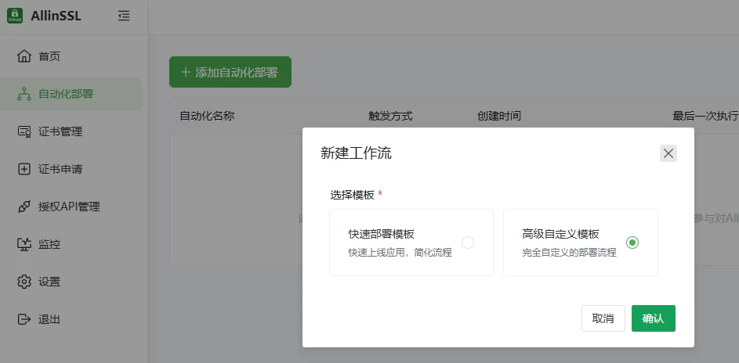Image resolution: width=739 pixels, height=363 pixels.
Task: Click the home icon beside 首页
Action: pyautogui.click(x=24, y=56)
